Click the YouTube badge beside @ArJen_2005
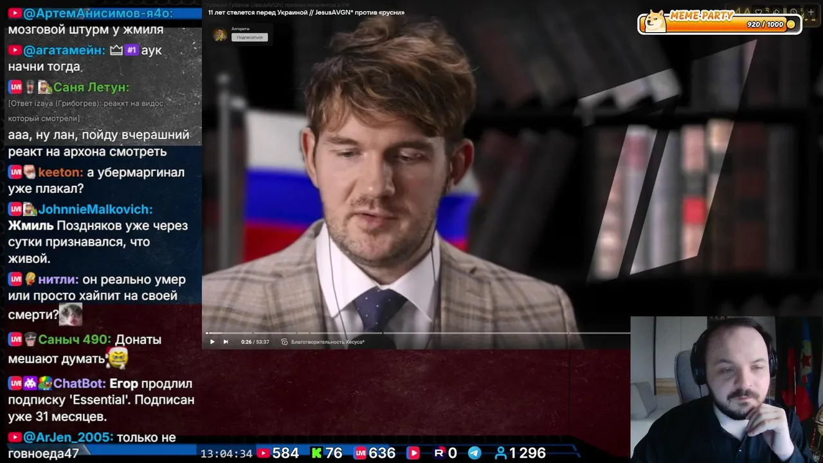 pos(15,437)
